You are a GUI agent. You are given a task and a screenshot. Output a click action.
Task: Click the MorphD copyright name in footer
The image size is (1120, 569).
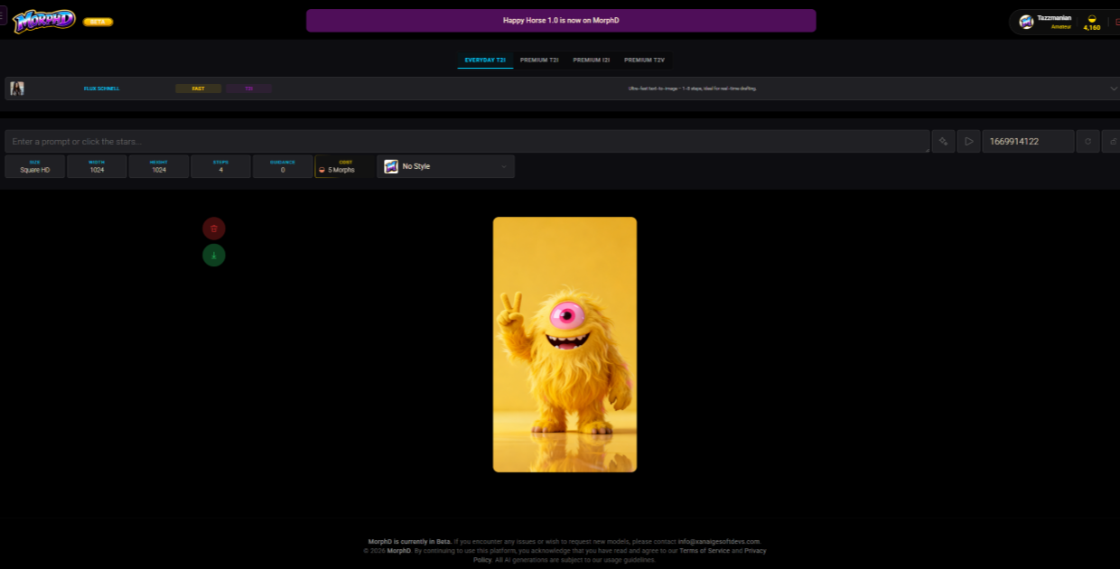click(399, 550)
